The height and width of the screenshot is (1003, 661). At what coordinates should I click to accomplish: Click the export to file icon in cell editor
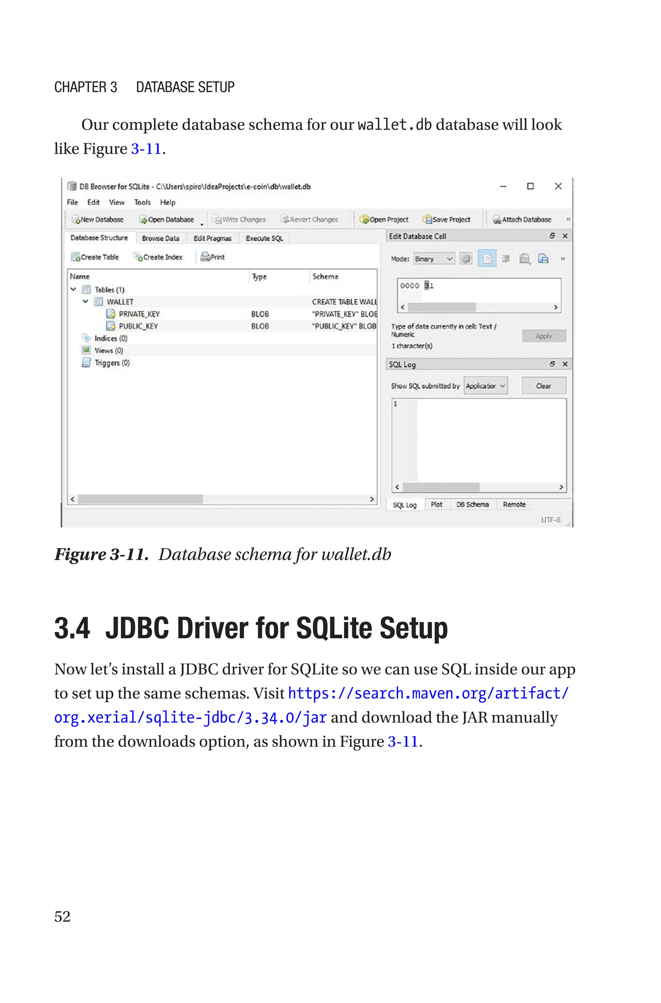click(544, 258)
